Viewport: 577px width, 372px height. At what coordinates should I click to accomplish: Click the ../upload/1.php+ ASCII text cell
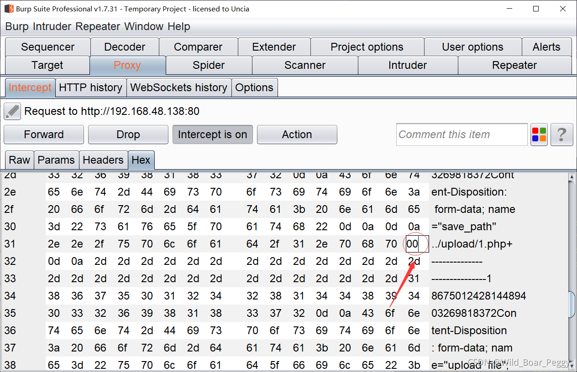[x=472, y=244]
